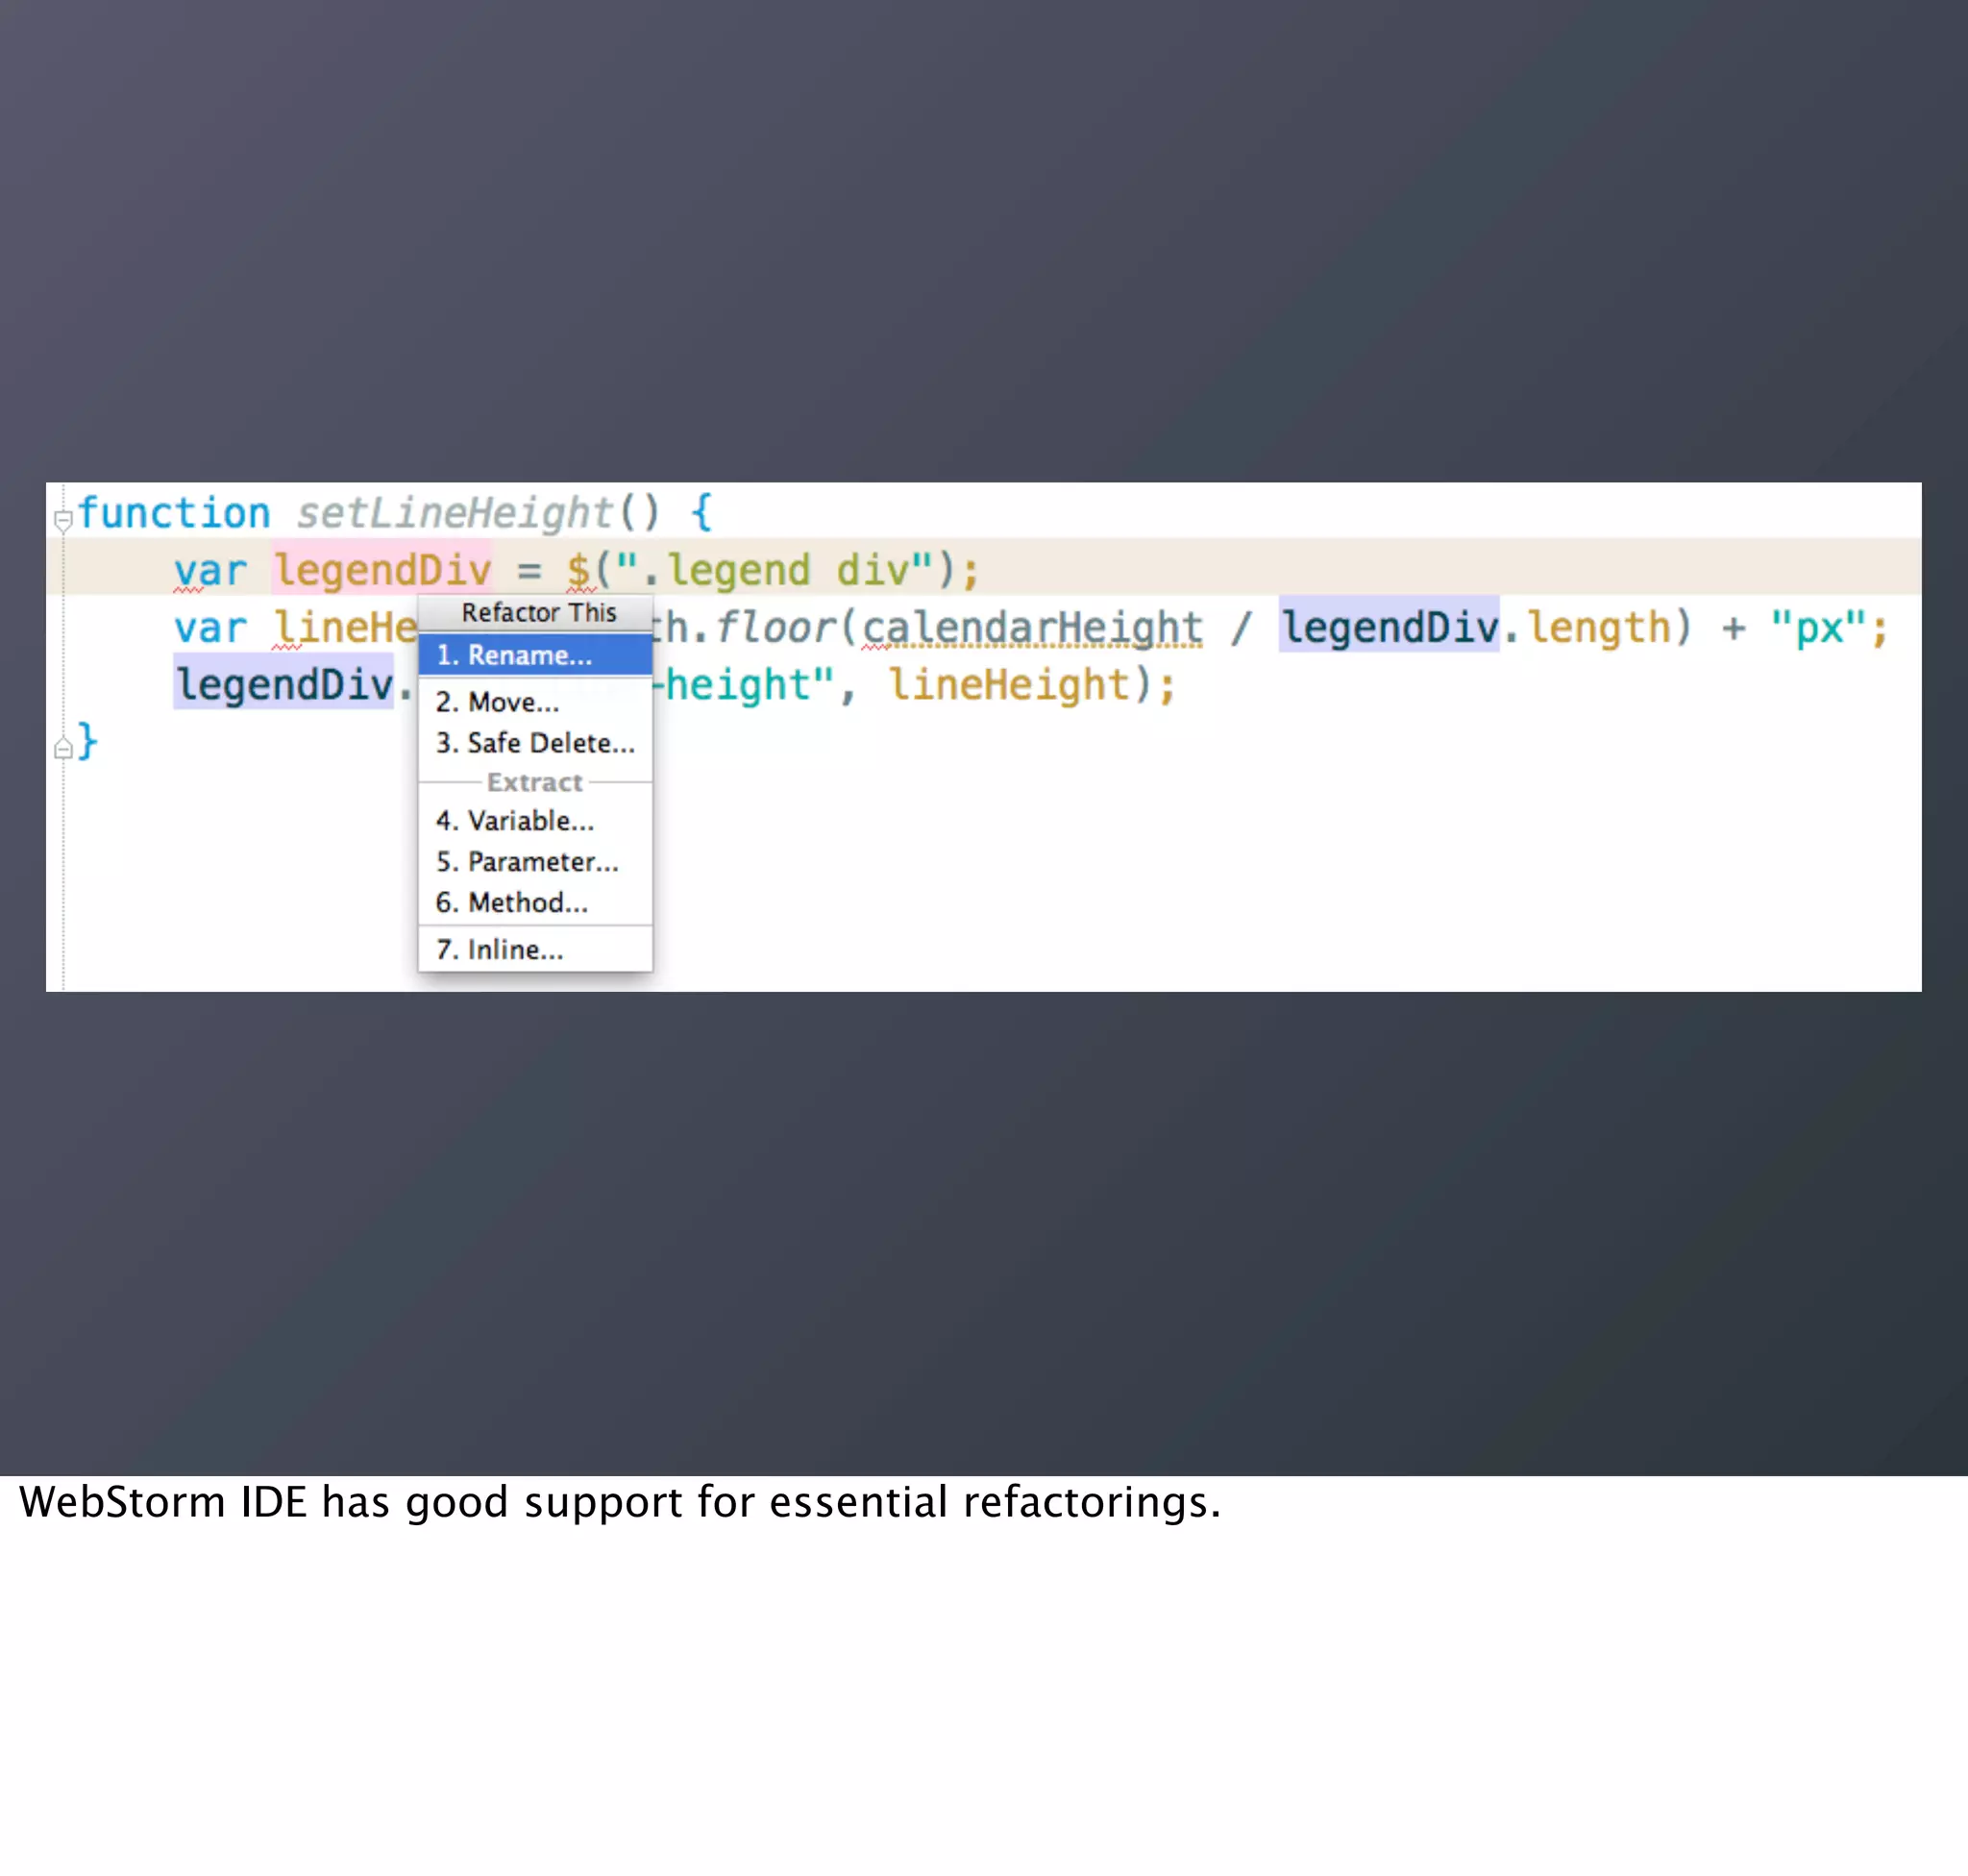Viewport: 1968px width, 1876px height.
Task: Click legendDiv at start of third line
Action: coord(284,685)
